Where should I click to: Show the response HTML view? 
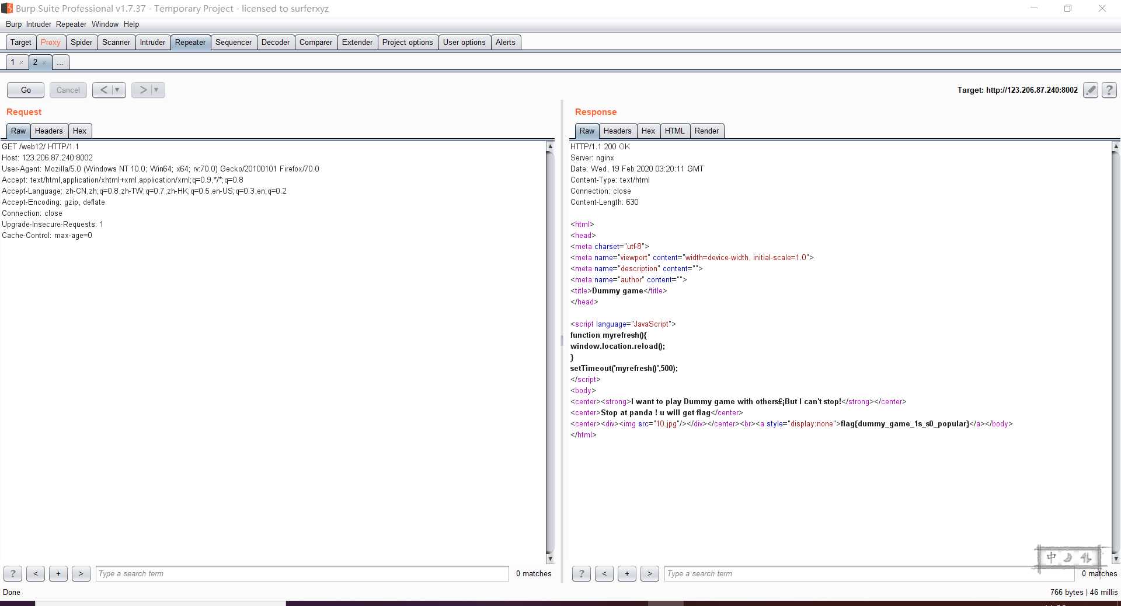[x=675, y=131]
